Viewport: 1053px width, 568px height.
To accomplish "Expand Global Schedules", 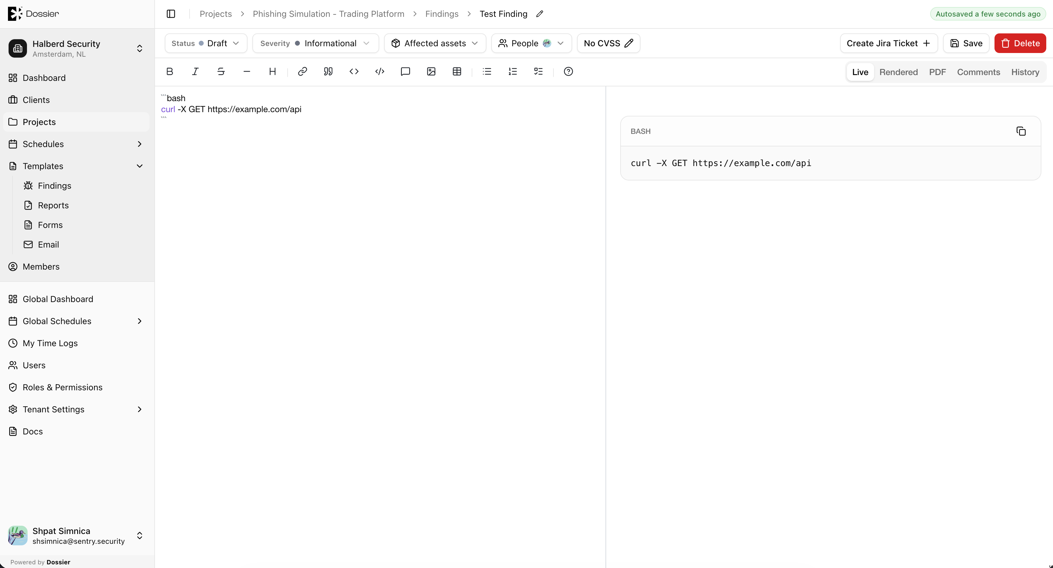I will (140, 321).
